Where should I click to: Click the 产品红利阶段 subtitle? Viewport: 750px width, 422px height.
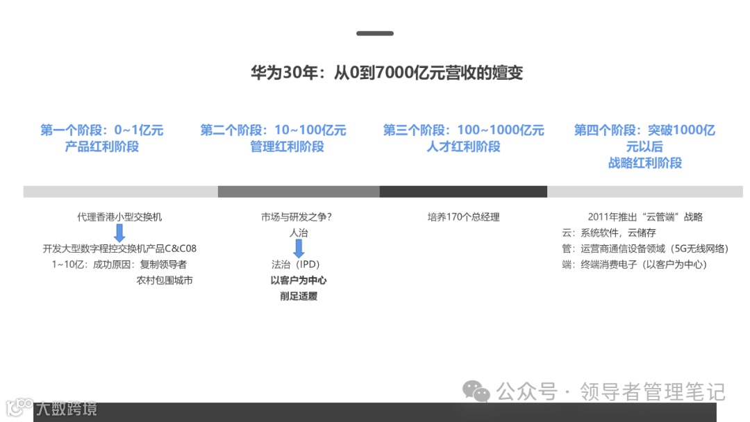point(102,146)
